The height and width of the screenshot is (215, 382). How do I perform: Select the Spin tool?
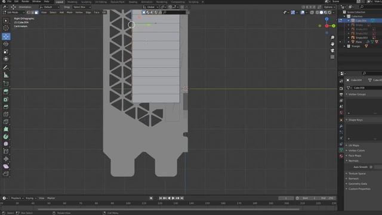click(6, 137)
